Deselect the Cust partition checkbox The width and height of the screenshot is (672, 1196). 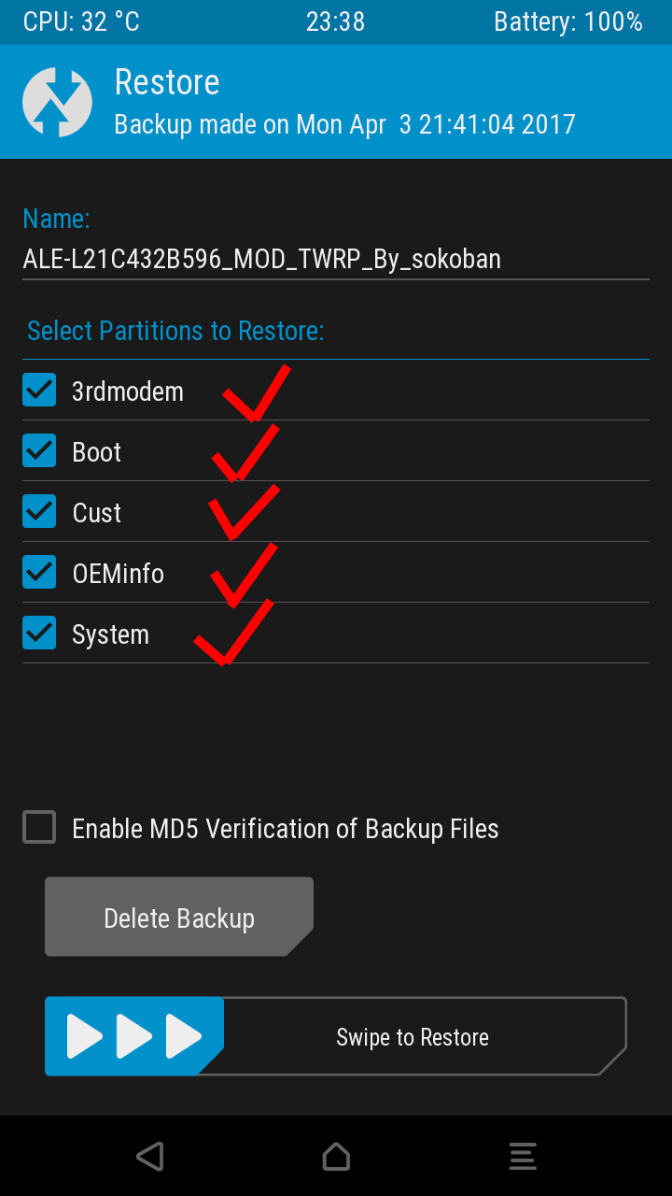click(39, 512)
